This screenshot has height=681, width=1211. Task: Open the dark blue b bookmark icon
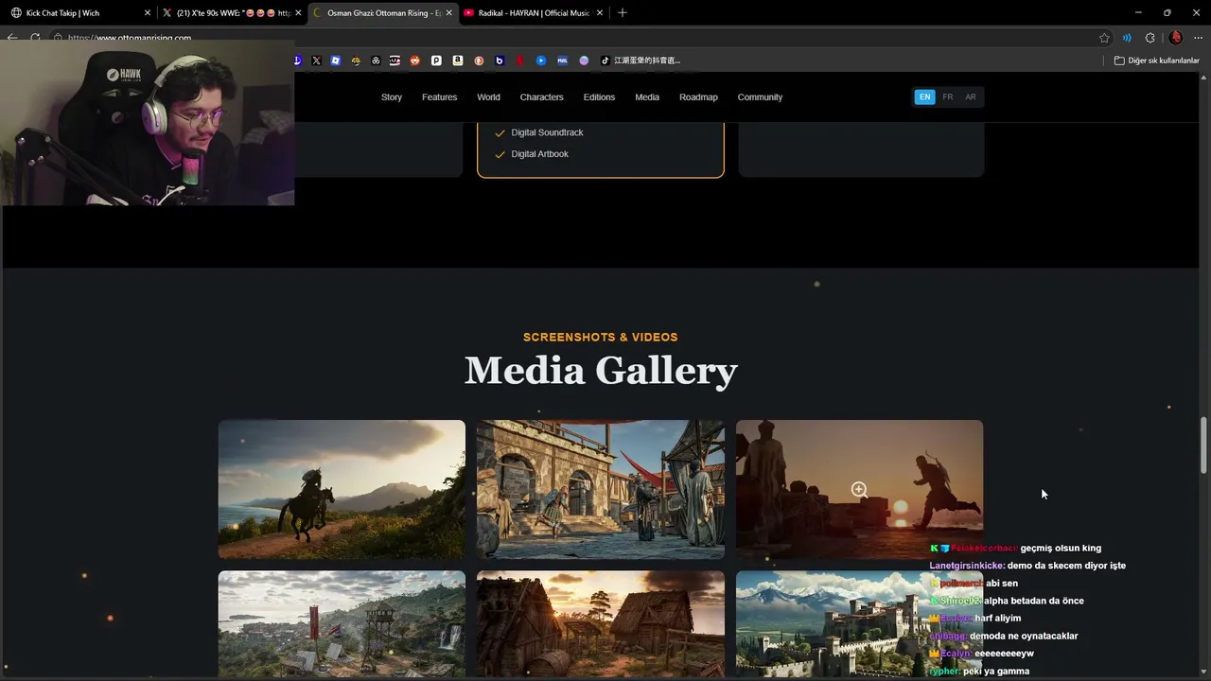pyautogui.click(x=500, y=61)
